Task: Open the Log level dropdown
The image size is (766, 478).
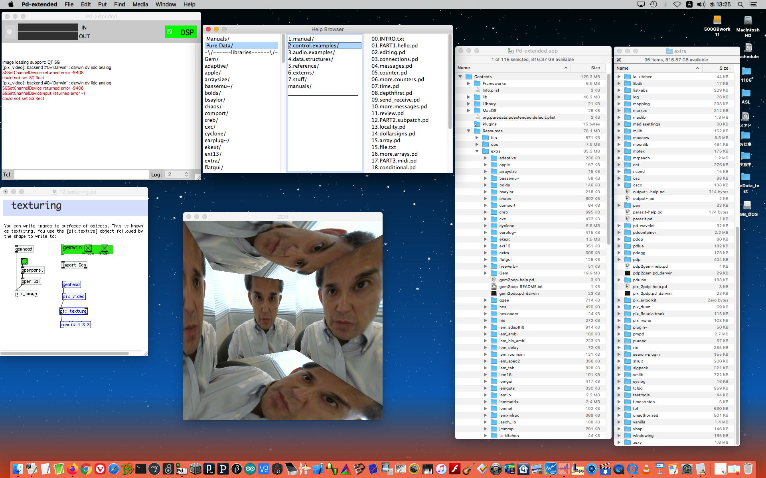Action: pos(178,174)
